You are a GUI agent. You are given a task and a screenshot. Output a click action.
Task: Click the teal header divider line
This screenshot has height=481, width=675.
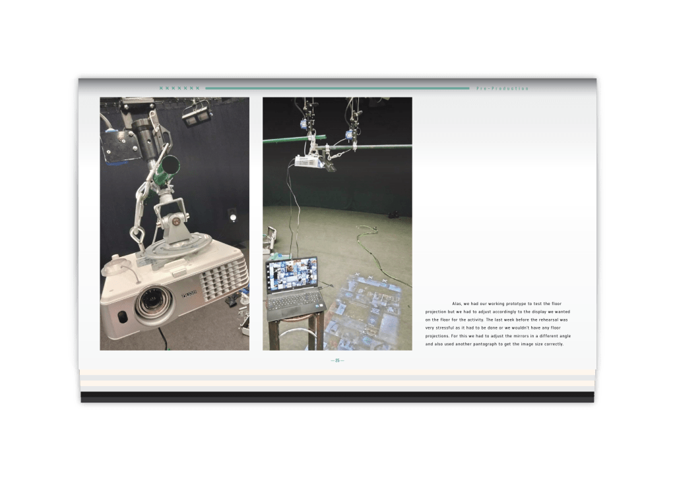pos(337,88)
